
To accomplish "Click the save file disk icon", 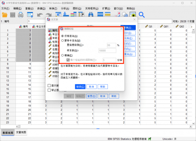I will coord(13,15).
